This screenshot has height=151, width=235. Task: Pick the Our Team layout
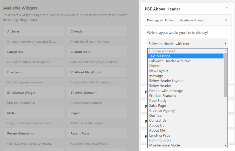(x=186, y=115)
